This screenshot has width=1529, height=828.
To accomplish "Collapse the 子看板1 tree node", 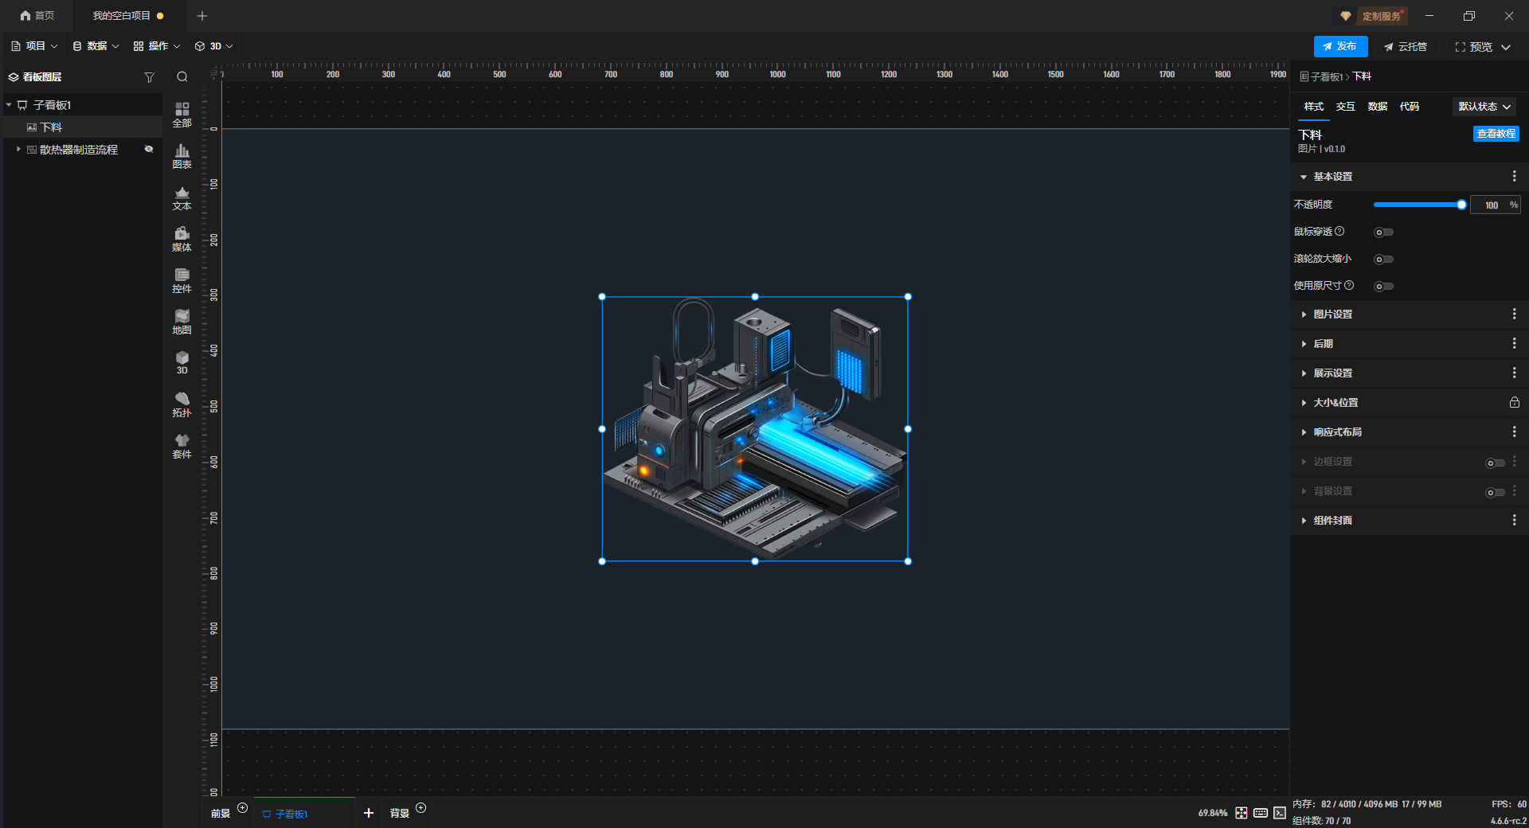I will click(9, 105).
